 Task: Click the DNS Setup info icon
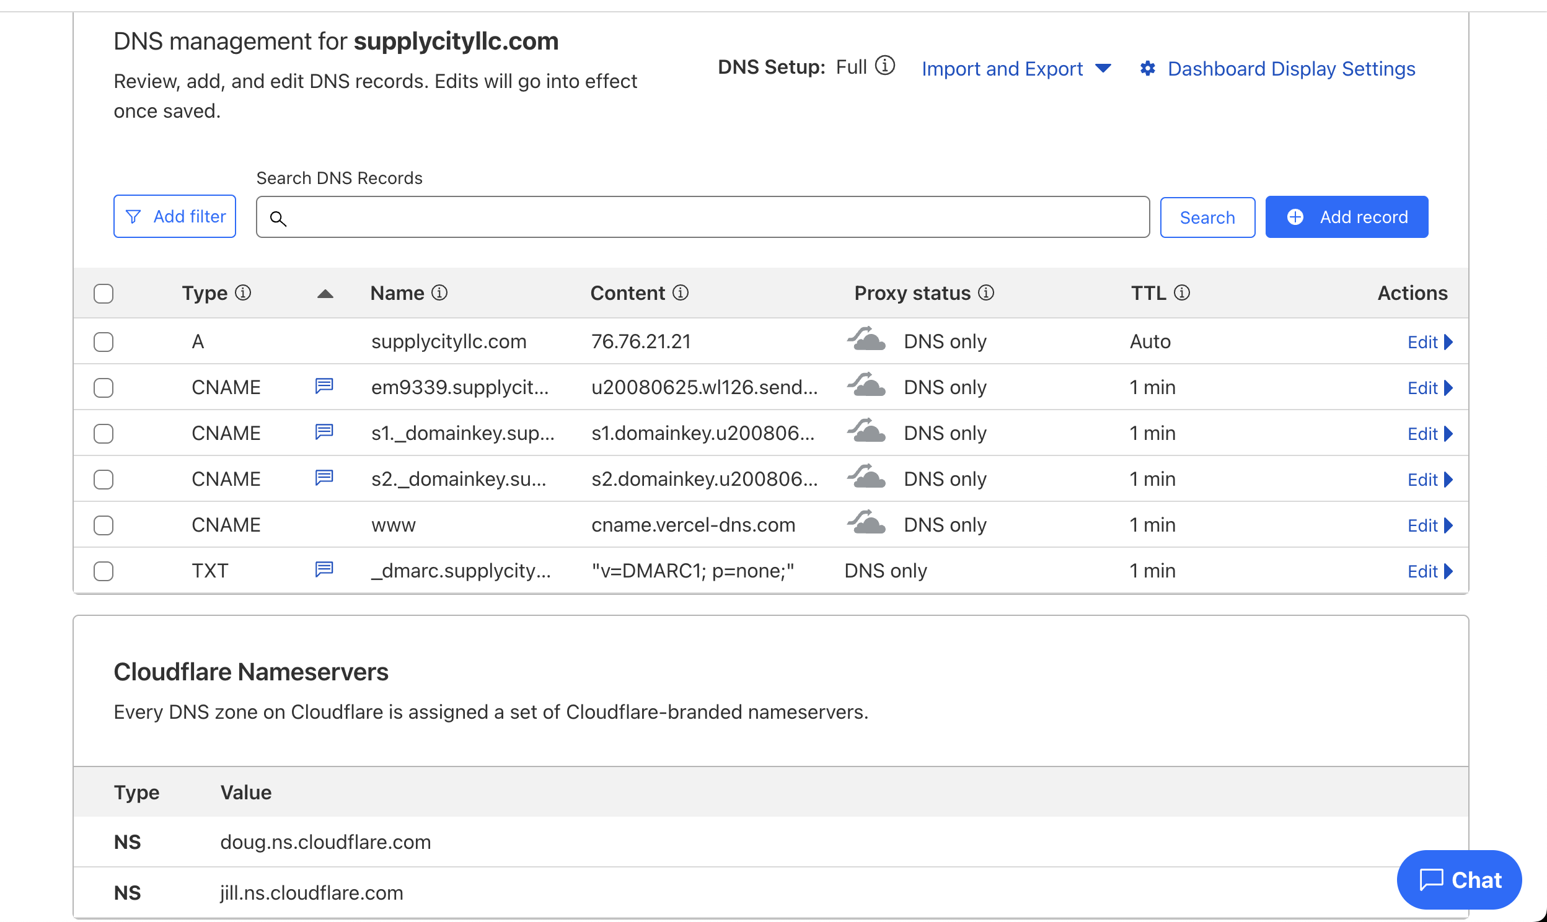coord(884,65)
